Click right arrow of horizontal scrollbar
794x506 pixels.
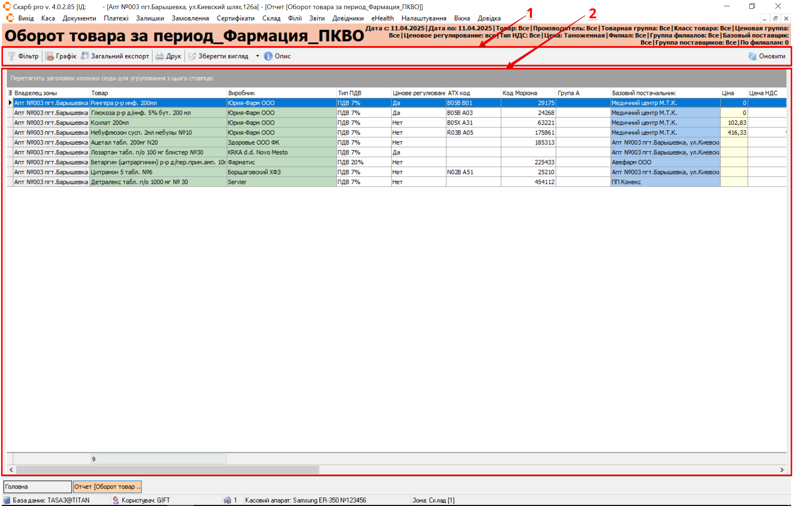782,469
